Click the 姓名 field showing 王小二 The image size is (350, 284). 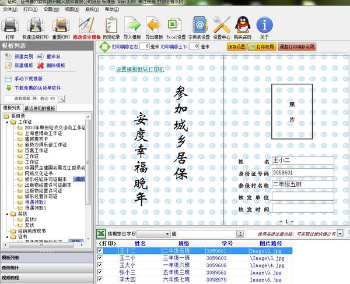pyautogui.click(x=303, y=161)
